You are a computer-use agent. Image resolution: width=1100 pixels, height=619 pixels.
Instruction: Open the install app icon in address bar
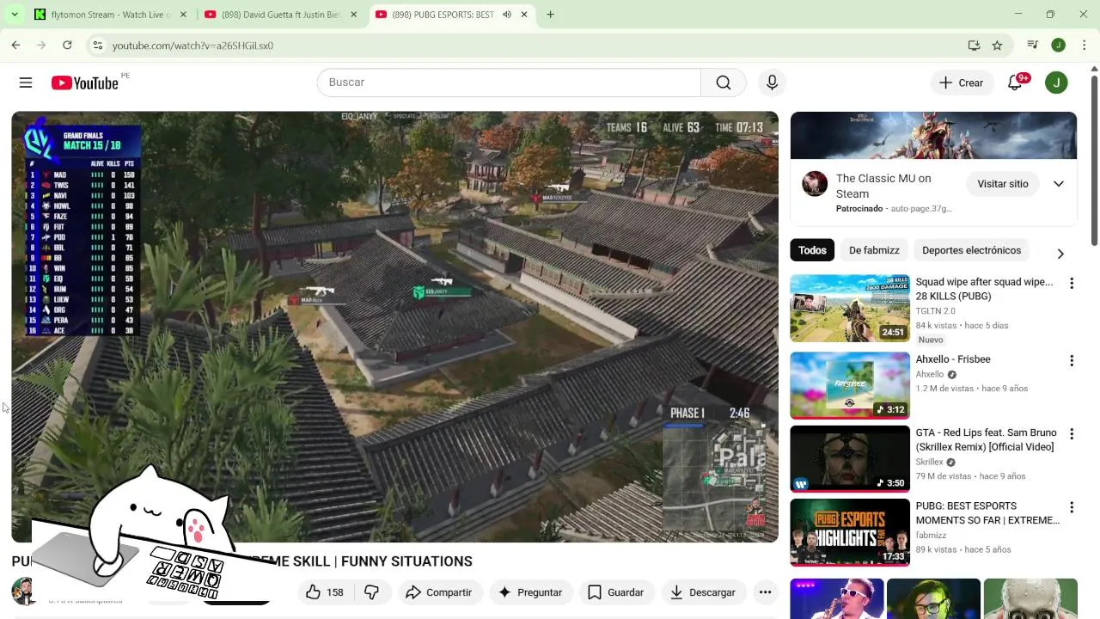point(974,46)
